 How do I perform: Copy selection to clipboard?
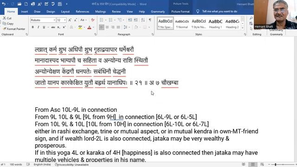pyautogui.click(x=8, y=24)
